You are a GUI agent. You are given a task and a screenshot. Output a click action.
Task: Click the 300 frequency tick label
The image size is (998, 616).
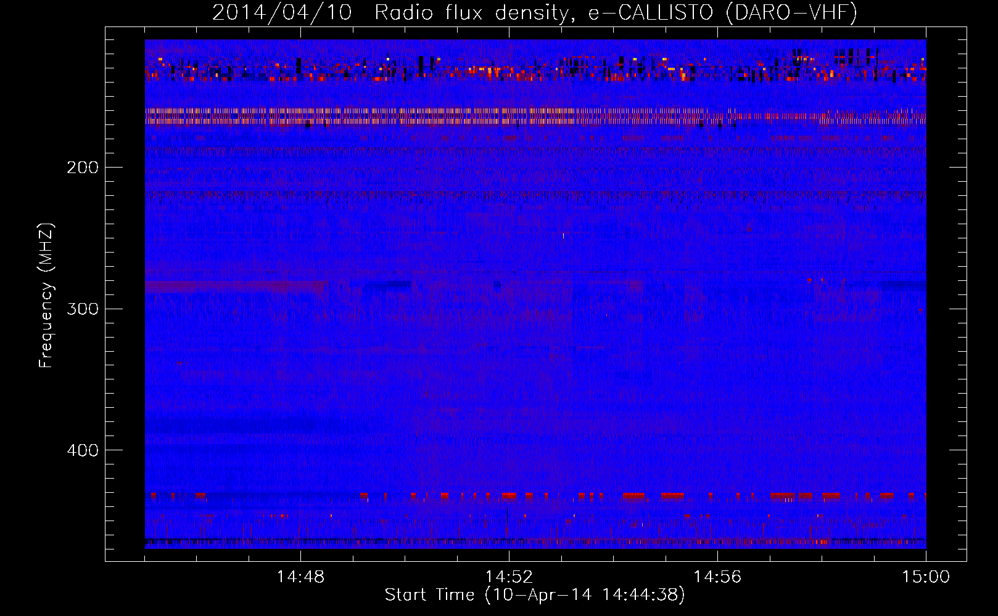pos(83,309)
